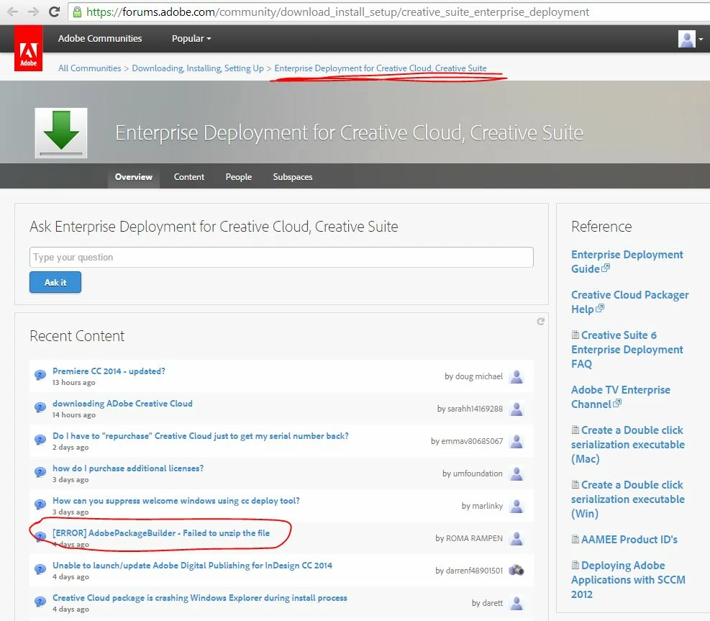Open Creative Cloud package crashing Explorer thread
The image size is (710, 621).
click(200, 597)
